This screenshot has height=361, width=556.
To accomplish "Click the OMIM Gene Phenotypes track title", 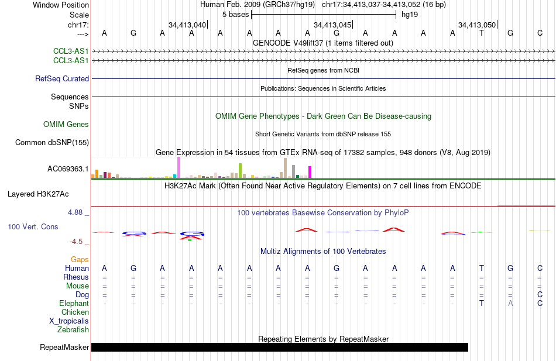I will [323, 116].
